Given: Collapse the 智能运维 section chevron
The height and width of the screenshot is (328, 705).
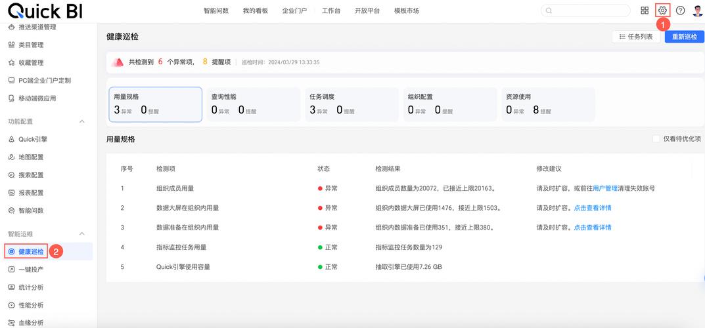Looking at the screenshot, I should (82, 234).
